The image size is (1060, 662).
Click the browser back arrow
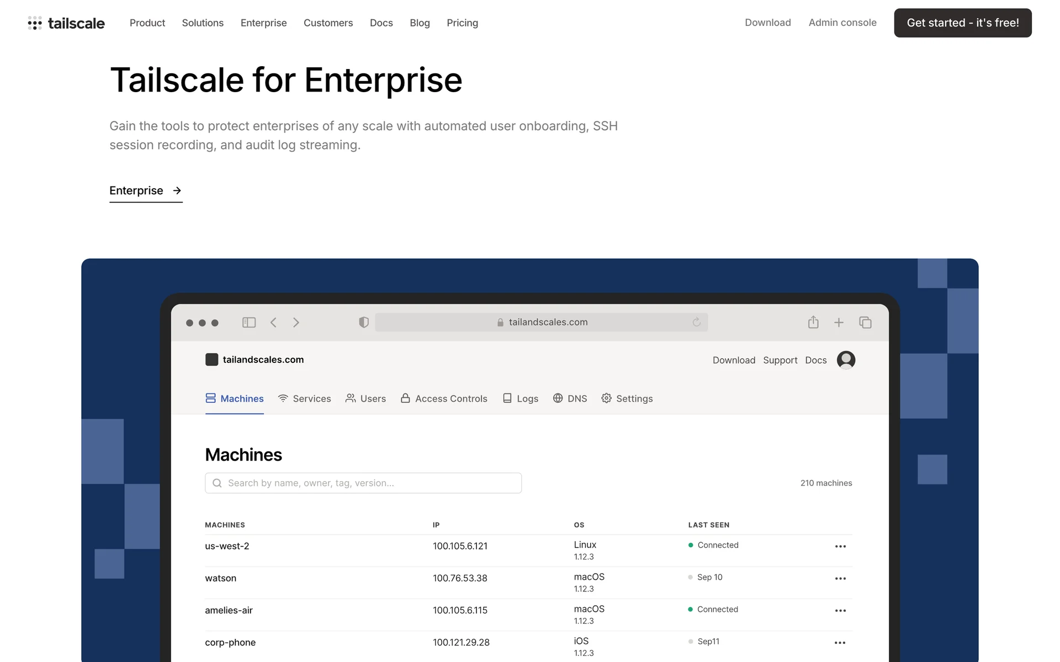(273, 322)
